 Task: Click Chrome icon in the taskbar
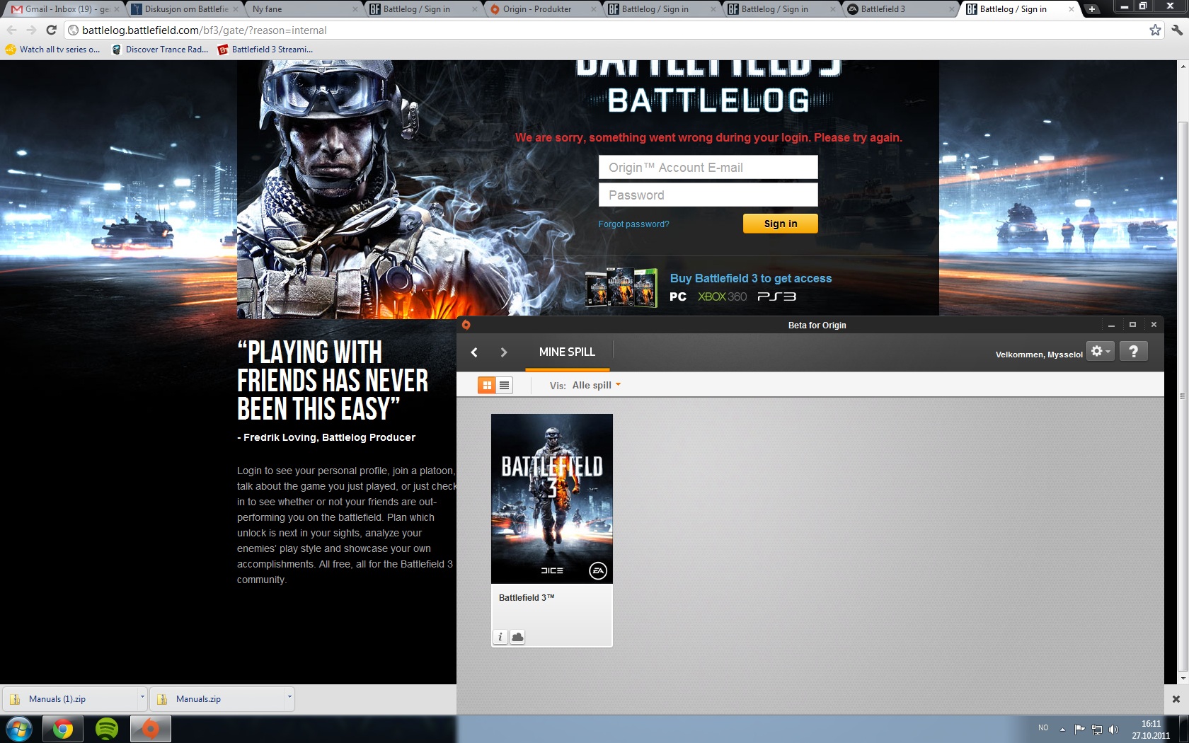click(x=63, y=729)
